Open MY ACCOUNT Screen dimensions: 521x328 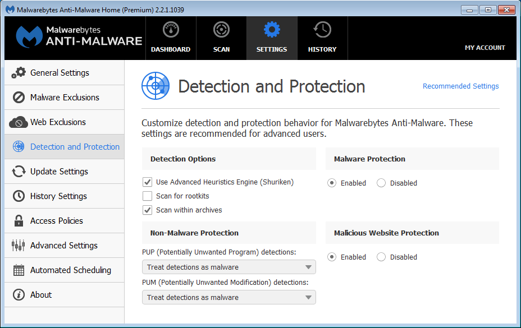tap(485, 48)
